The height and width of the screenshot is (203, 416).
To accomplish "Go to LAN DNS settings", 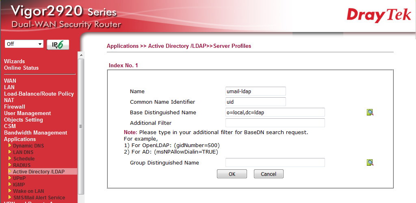I will [23, 152].
